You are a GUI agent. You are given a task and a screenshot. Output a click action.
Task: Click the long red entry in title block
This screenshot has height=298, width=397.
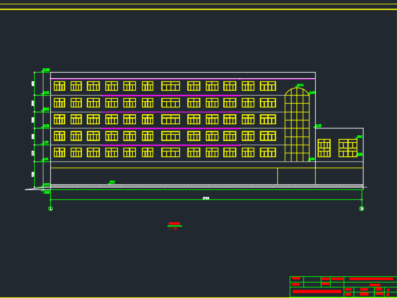[317, 291]
